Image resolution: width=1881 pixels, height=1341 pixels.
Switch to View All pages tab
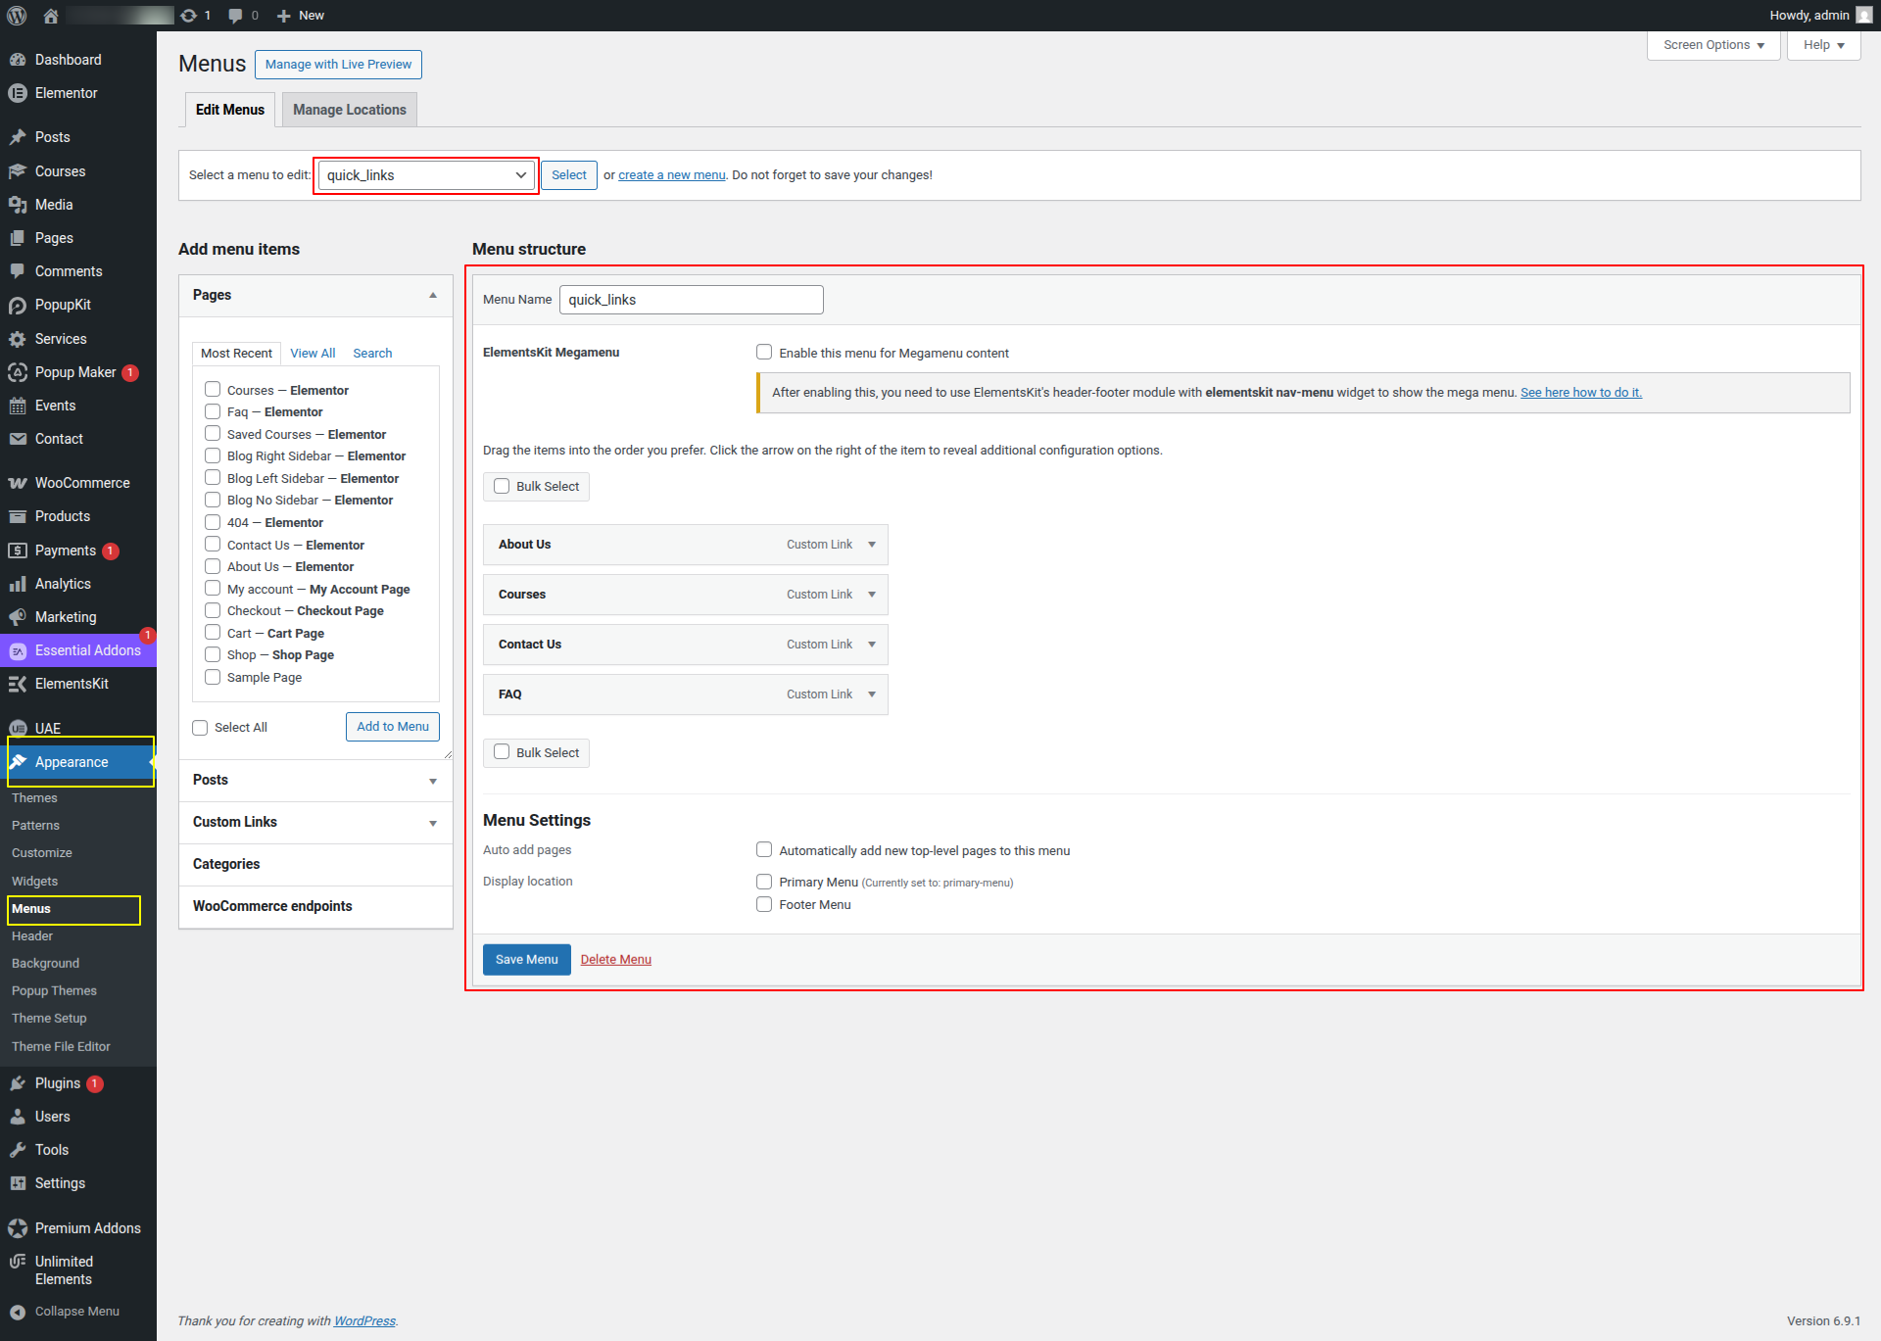313,354
